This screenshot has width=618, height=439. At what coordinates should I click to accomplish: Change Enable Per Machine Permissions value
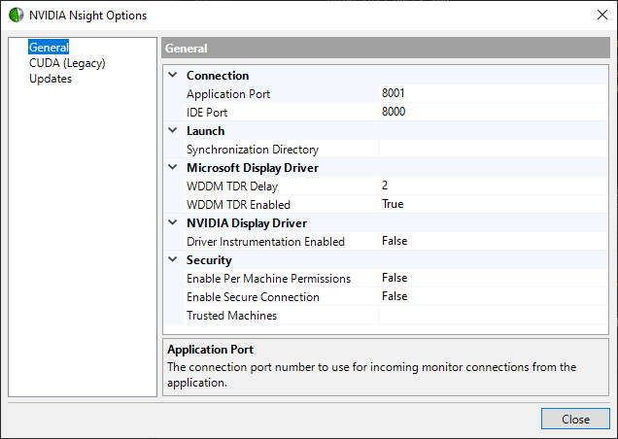(493, 278)
